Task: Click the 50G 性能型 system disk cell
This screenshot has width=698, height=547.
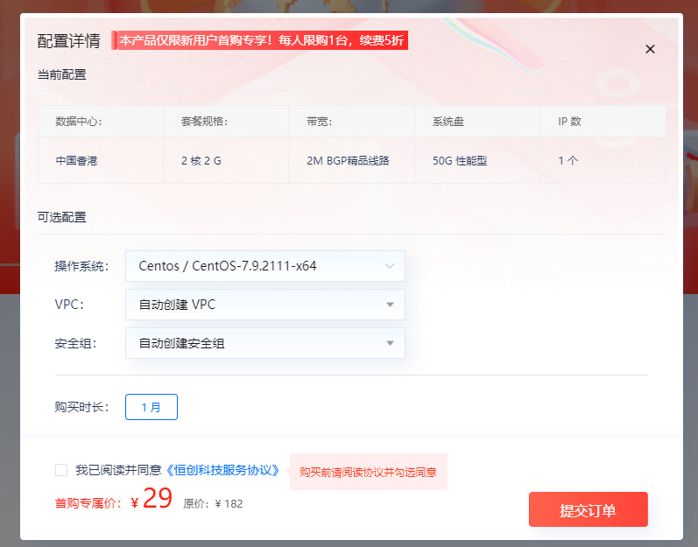Action: (x=477, y=160)
